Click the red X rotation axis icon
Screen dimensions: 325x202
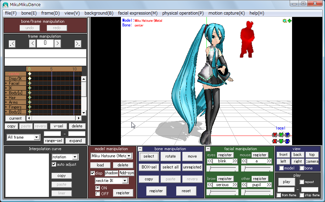[275, 135]
